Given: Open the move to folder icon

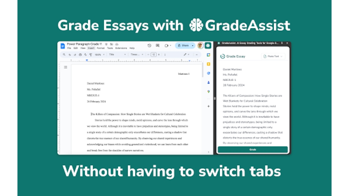Looking at the screenshot, I should pos(112,44).
